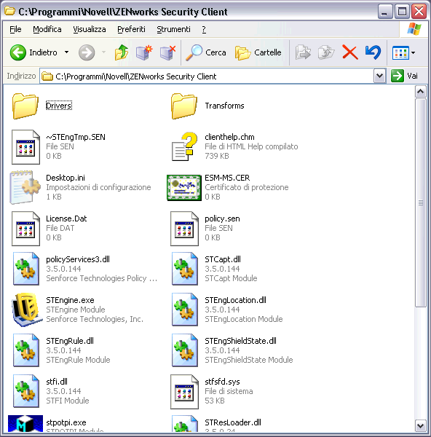Click the STEngShieldState.dll file name
This screenshot has height=437, width=431.
(x=241, y=341)
